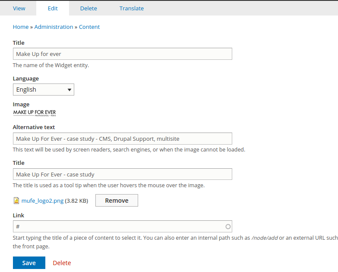Open Content breadcrumb link
Screen dimensions: 338x272
click(x=89, y=27)
